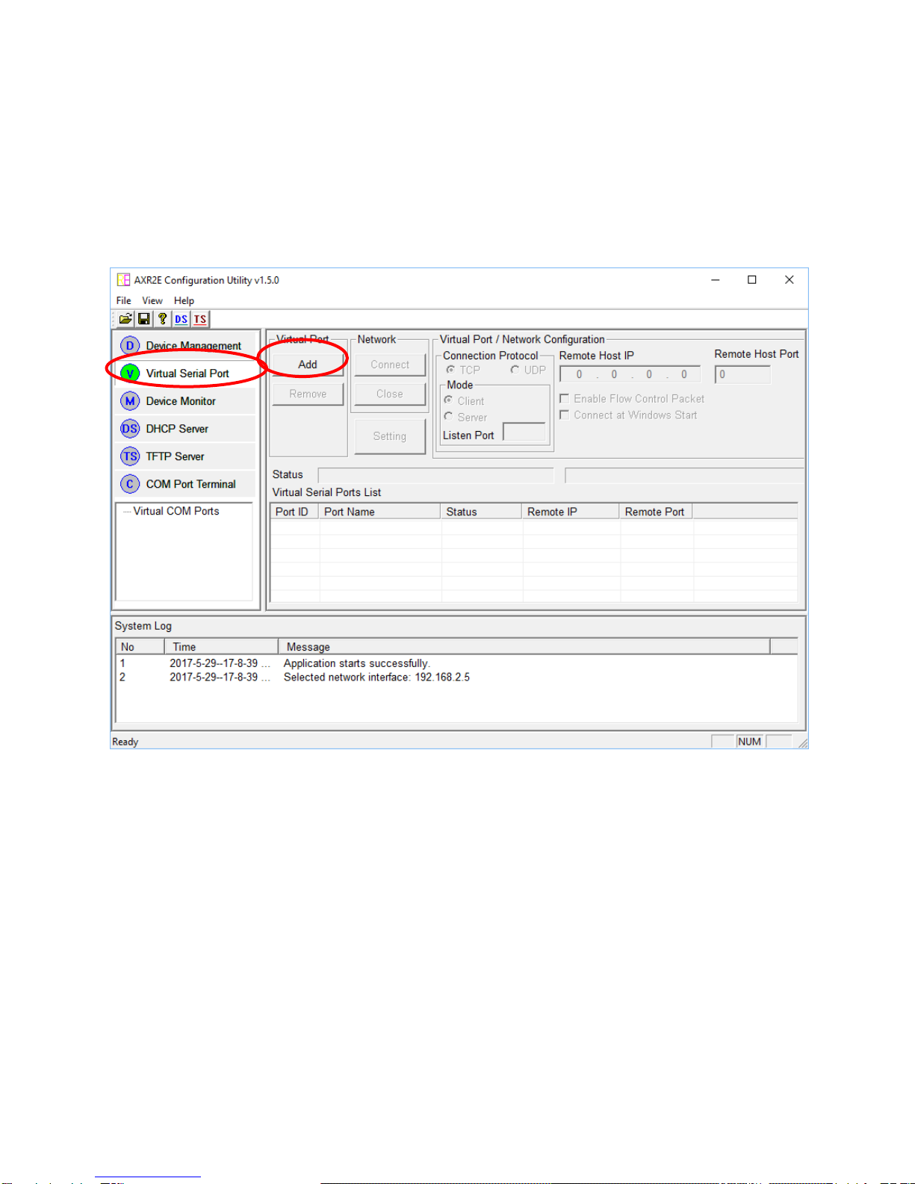Image resolution: width=915 pixels, height=1184 pixels.
Task: Click the TS icon in the toolbar
Action: click(x=199, y=319)
